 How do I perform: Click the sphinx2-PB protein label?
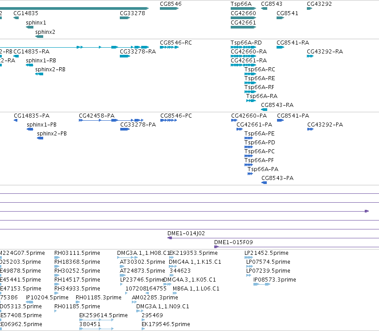[x=52, y=134]
